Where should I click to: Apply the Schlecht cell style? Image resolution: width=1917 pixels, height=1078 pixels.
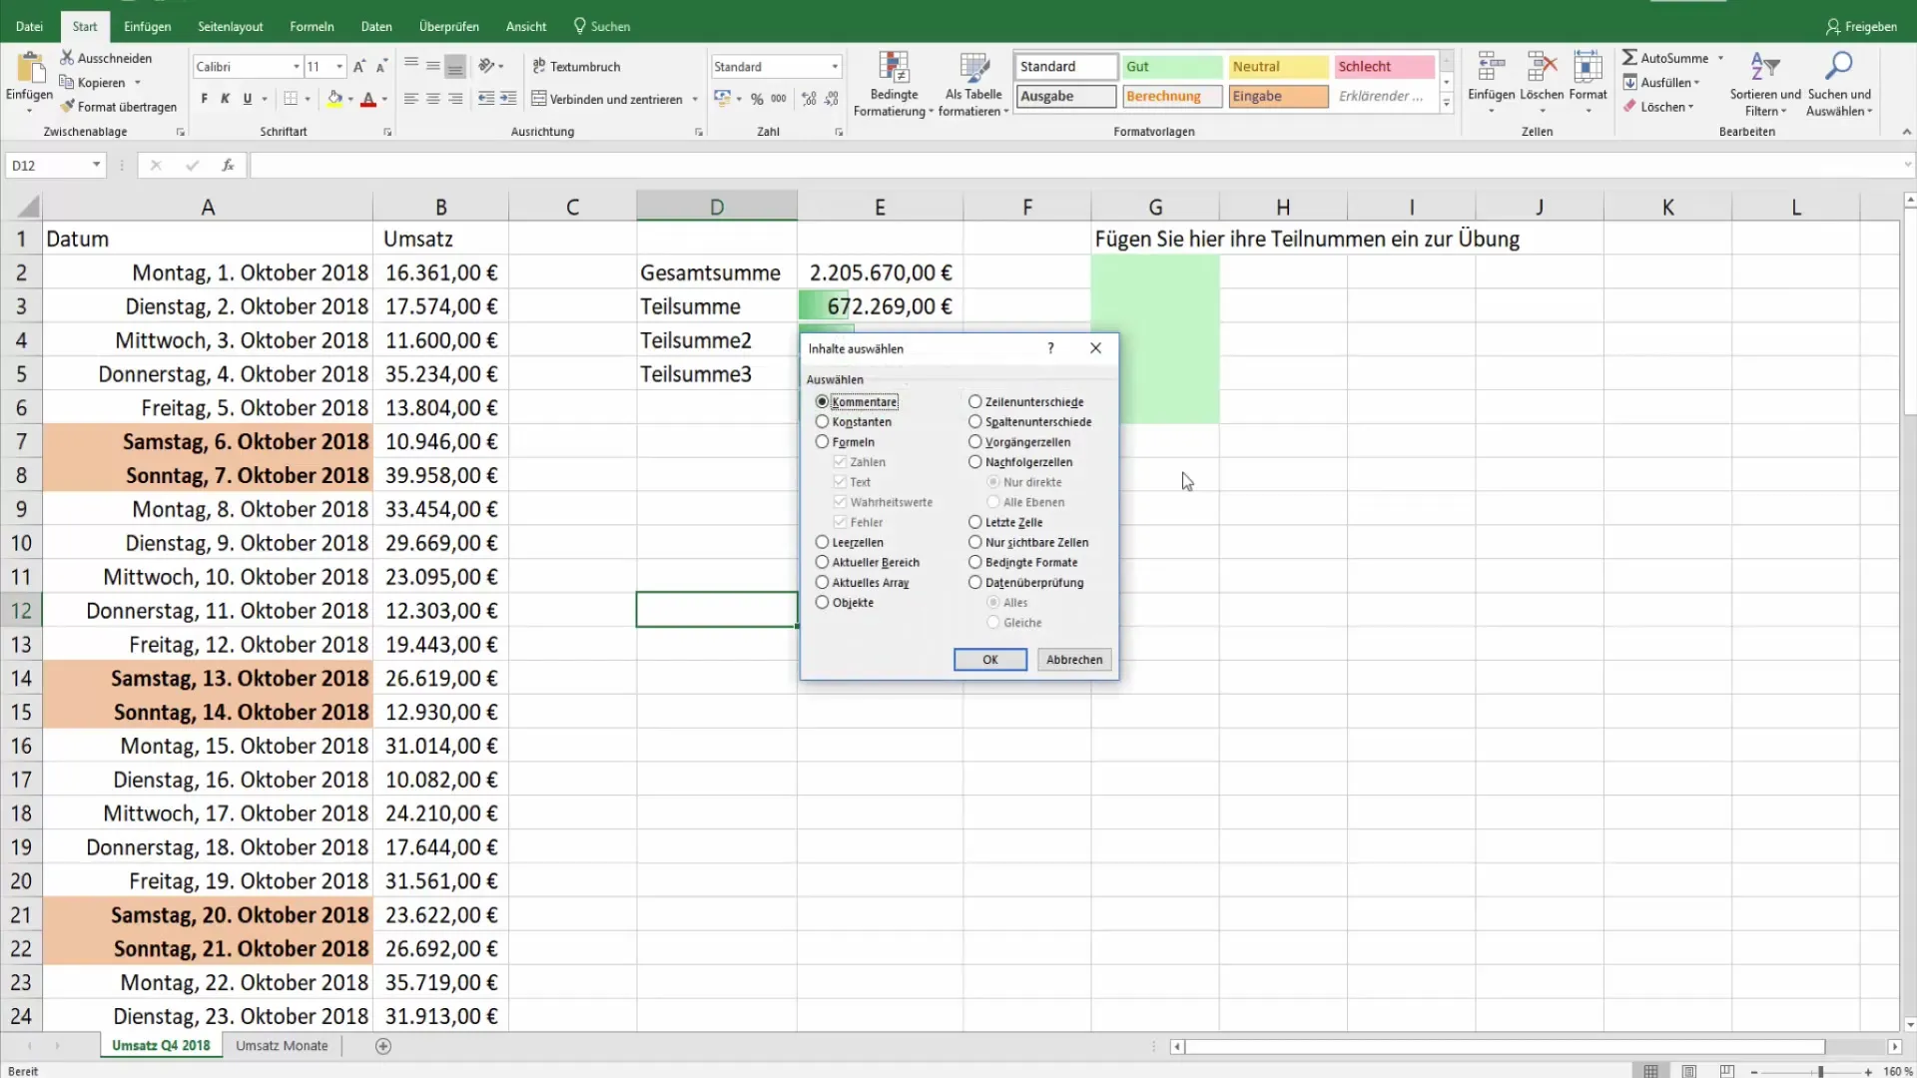tap(1385, 67)
